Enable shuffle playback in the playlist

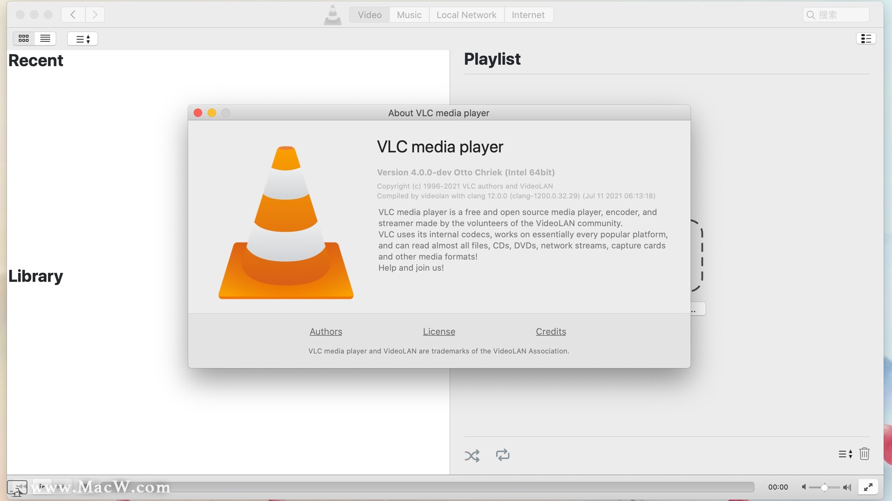(x=472, y=456)
